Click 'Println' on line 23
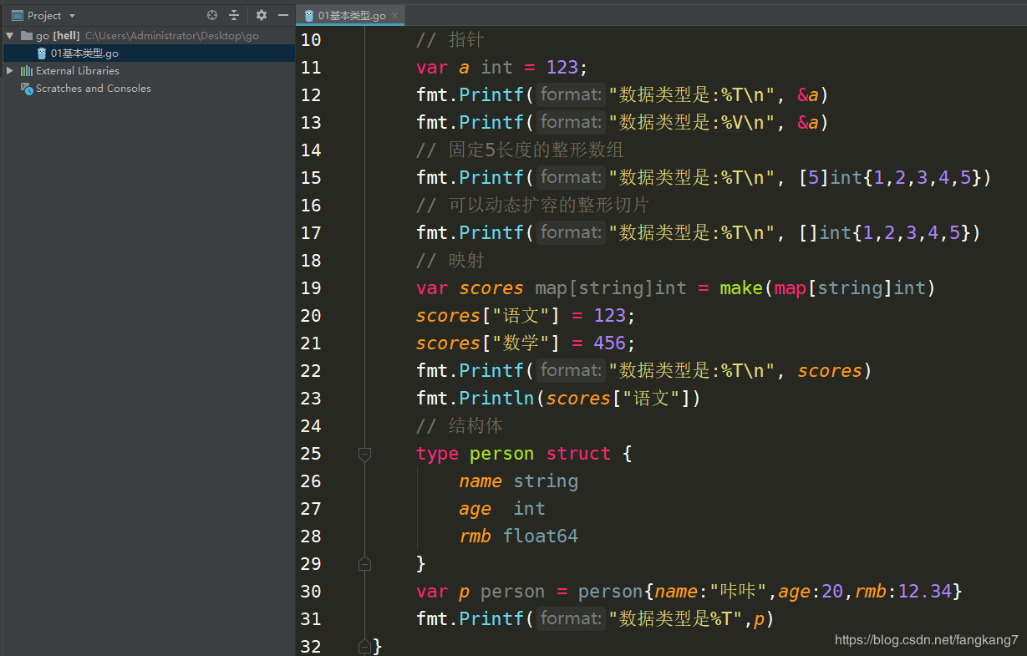 click(x=496, y=399)
